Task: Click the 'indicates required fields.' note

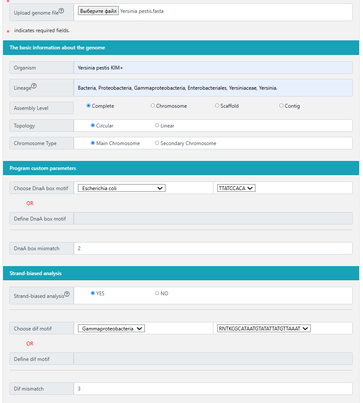Action: coord(42,30)
